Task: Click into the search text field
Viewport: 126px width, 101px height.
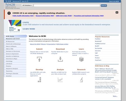Action: click(67, 6)
